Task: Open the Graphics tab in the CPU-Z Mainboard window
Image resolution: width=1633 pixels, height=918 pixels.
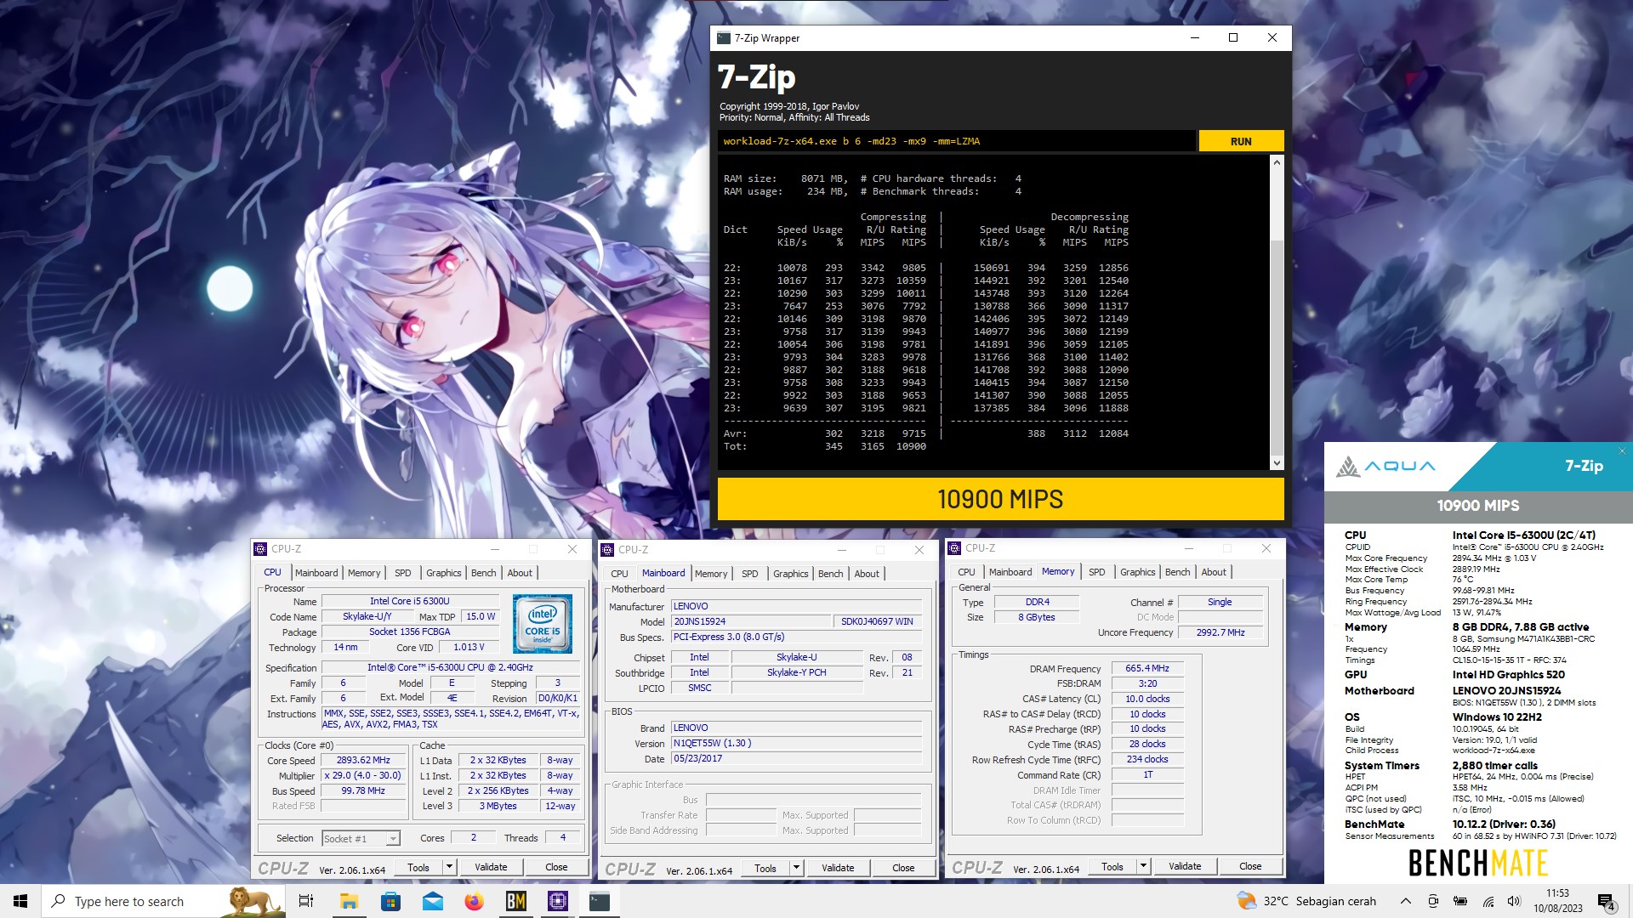Action: click(790, 574)
